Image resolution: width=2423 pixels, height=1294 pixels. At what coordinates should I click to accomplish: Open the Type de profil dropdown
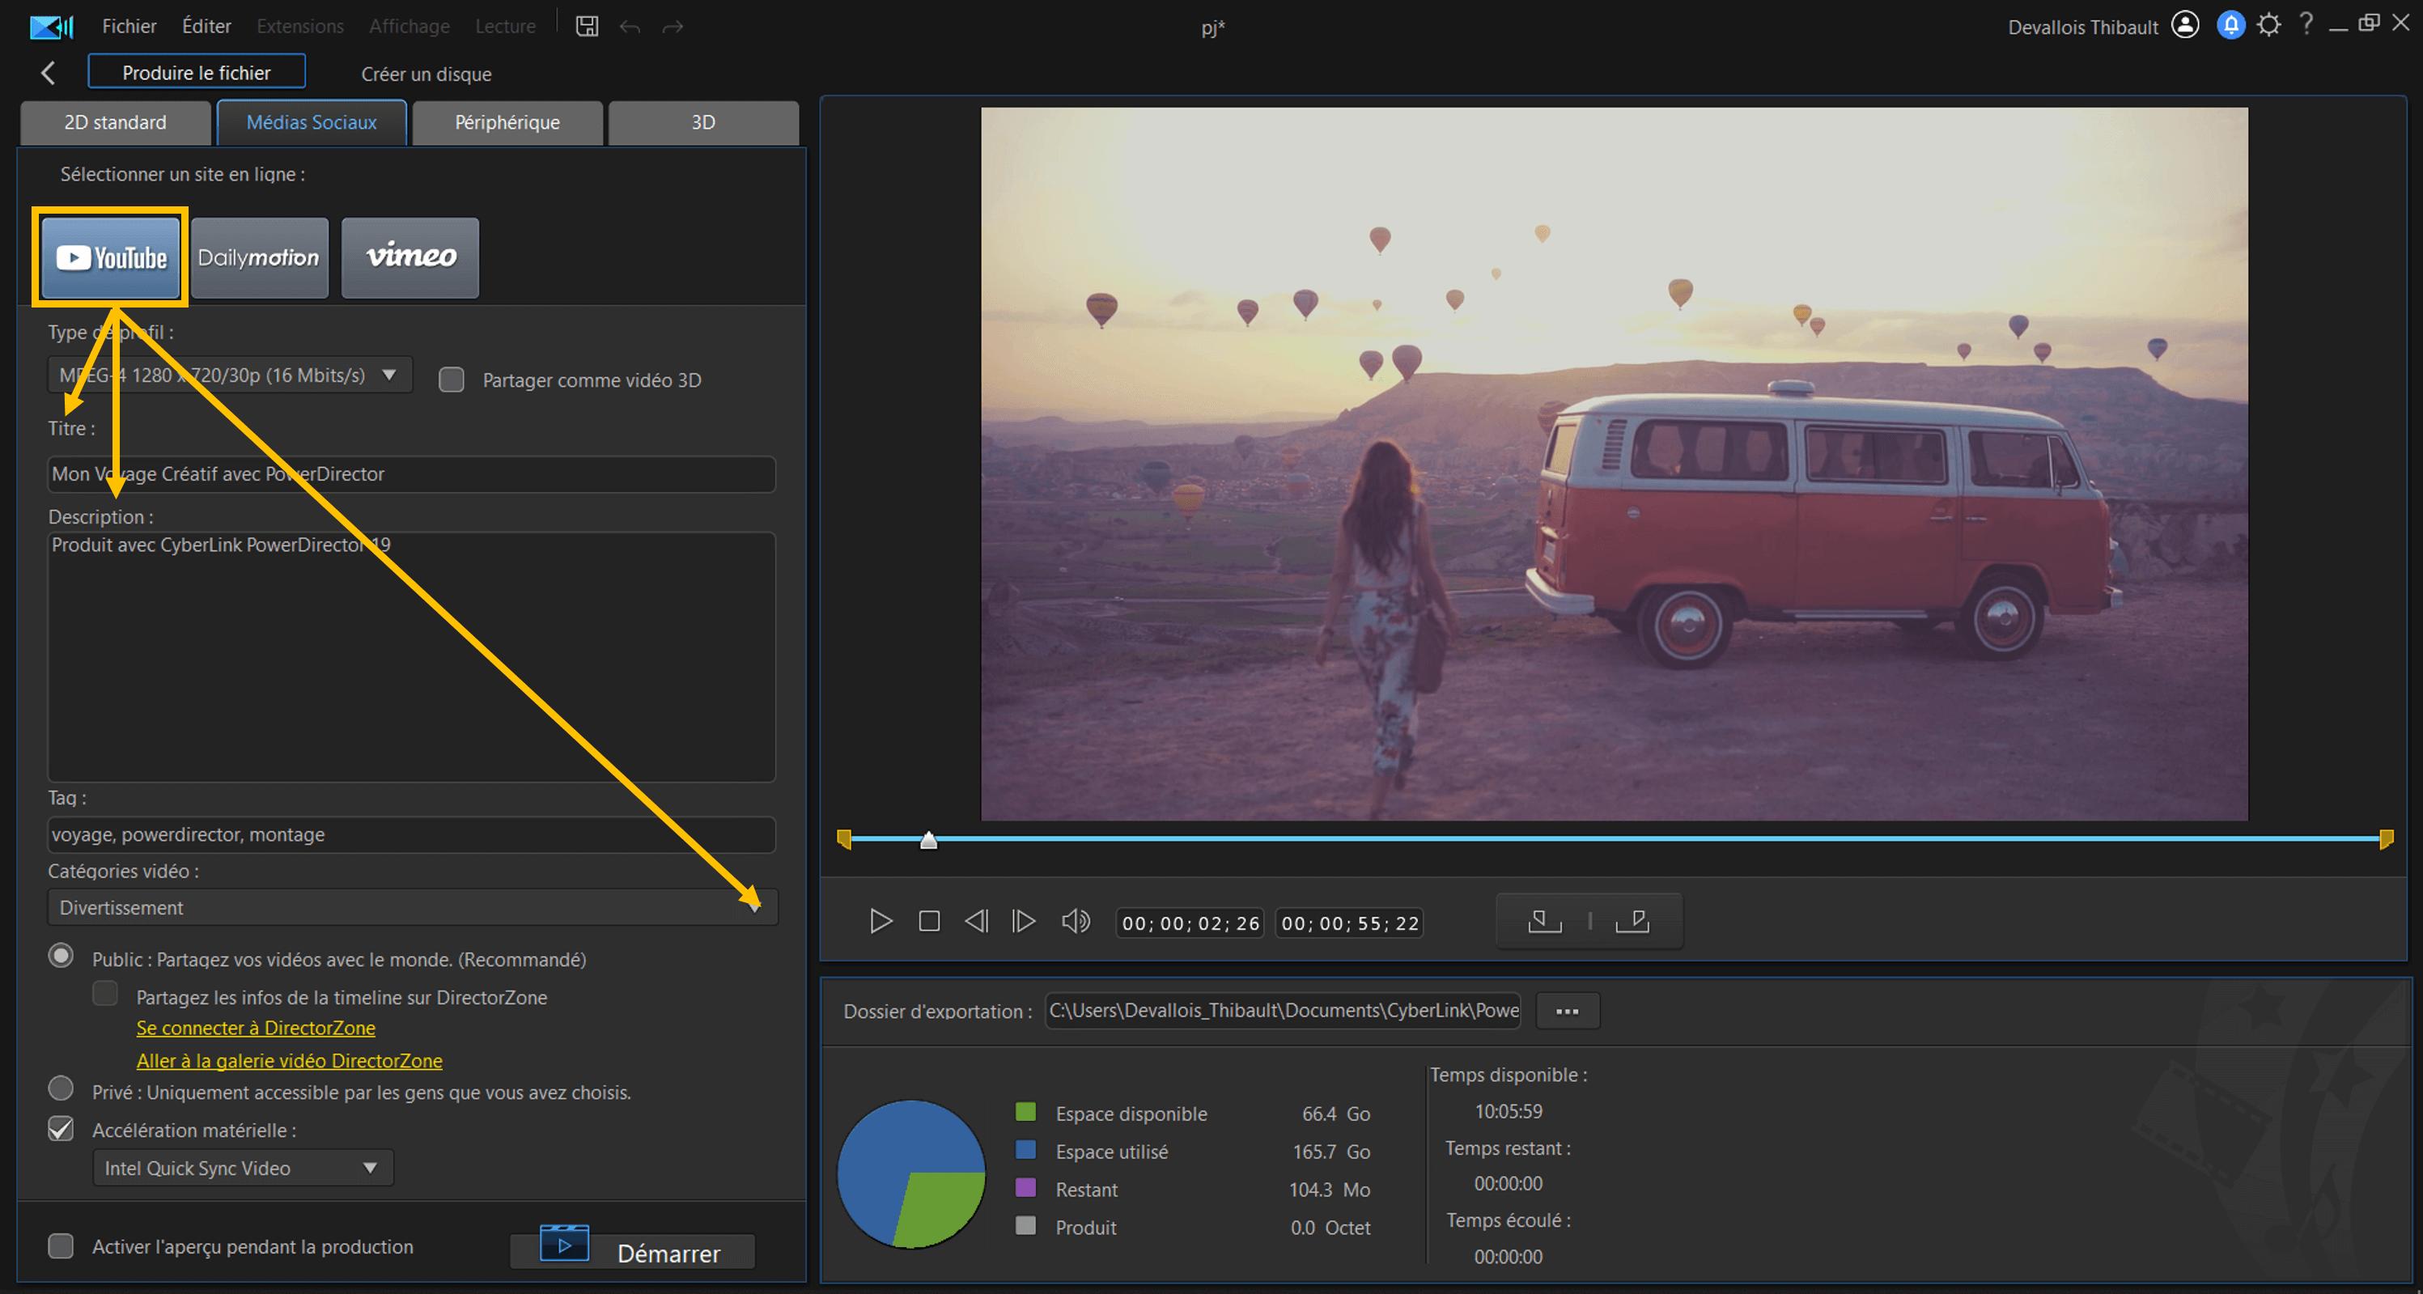click(230, 375)
